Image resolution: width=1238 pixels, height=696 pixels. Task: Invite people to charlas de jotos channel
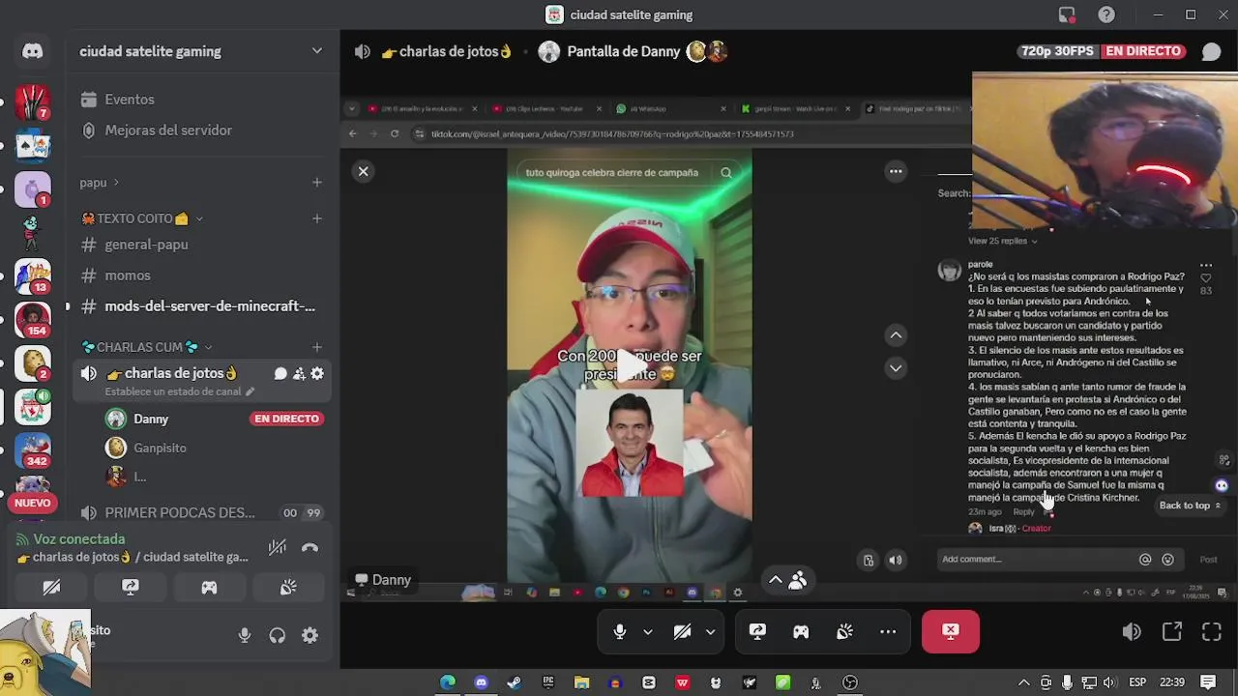point(299,373)
